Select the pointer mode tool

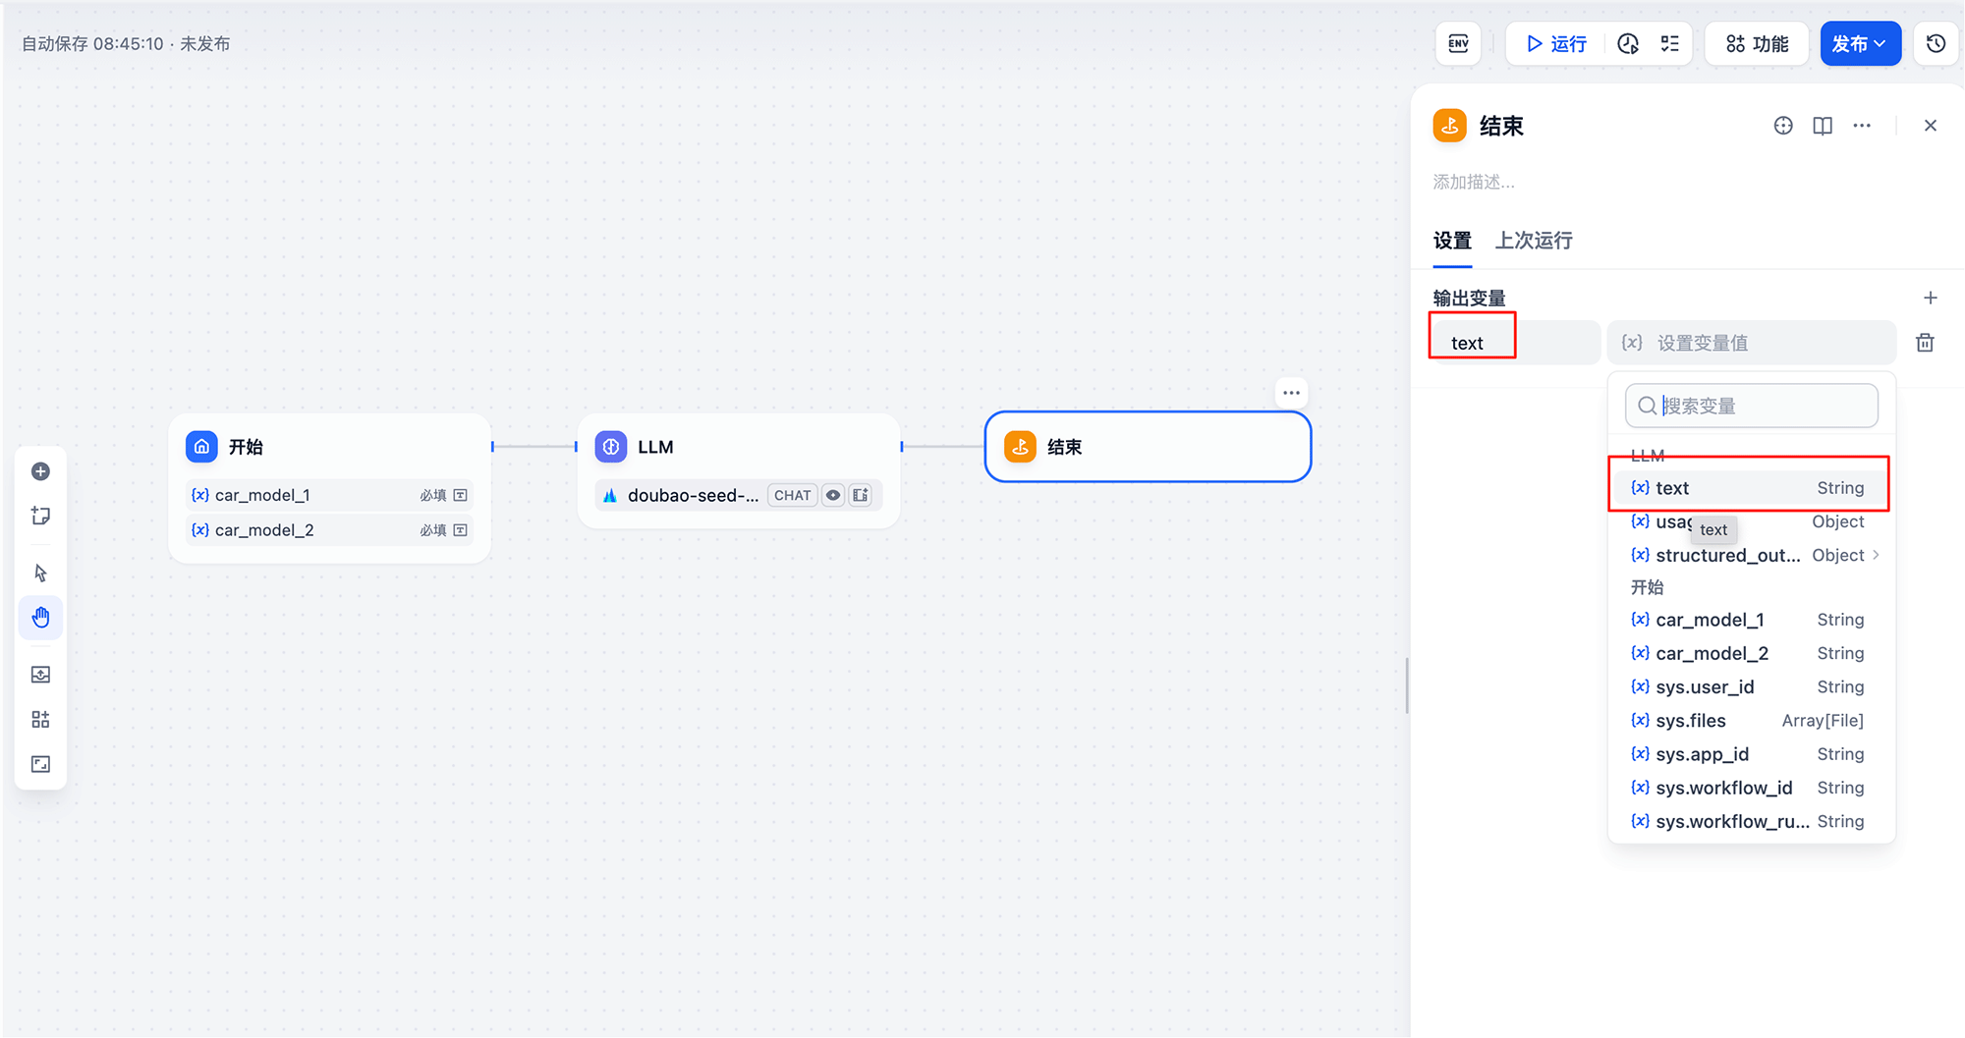tap(40, 573)
